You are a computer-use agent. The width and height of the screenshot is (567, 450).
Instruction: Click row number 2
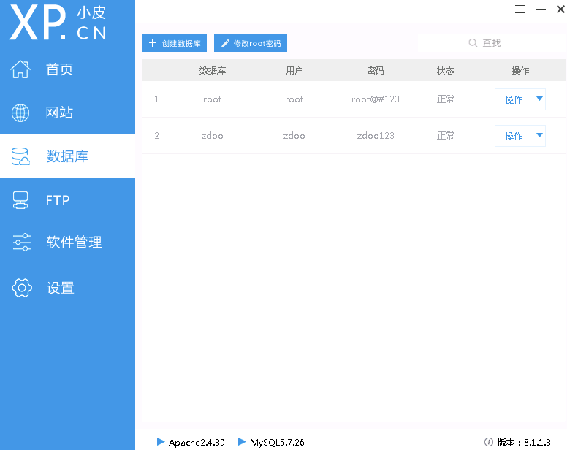click(156, 136)
